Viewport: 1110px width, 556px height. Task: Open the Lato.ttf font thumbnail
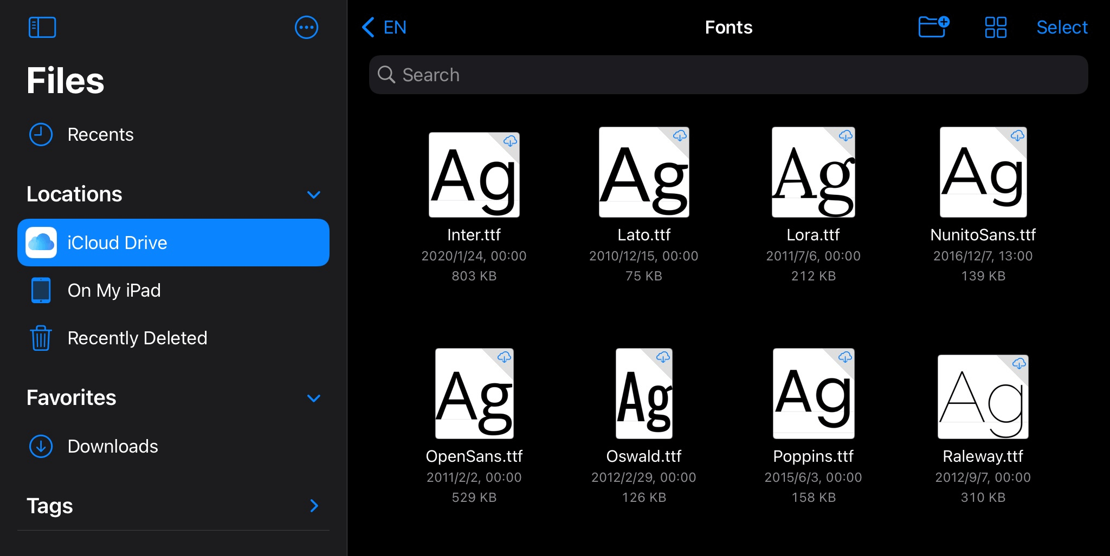pyautogui.click(x=644, y=172)
